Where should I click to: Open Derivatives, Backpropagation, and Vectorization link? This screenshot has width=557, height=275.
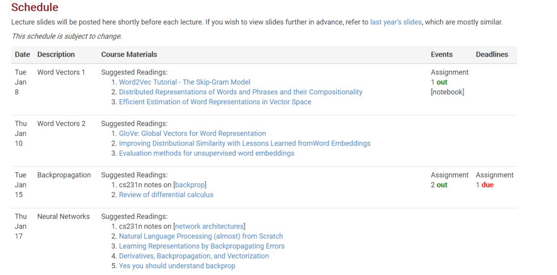pyautogui.click(x=193, y=256)
